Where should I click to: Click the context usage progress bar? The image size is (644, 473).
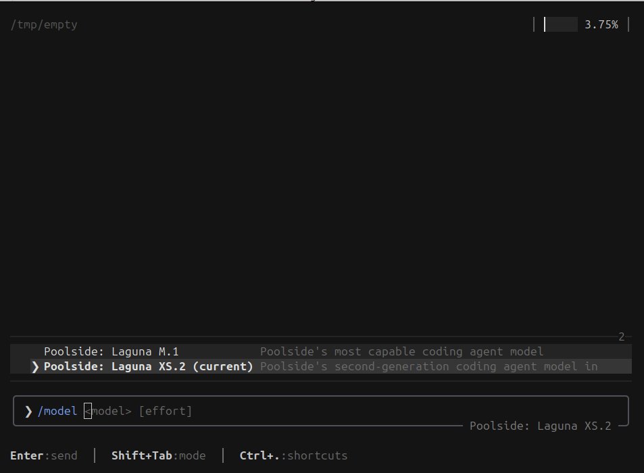click(x=561, y=24)
